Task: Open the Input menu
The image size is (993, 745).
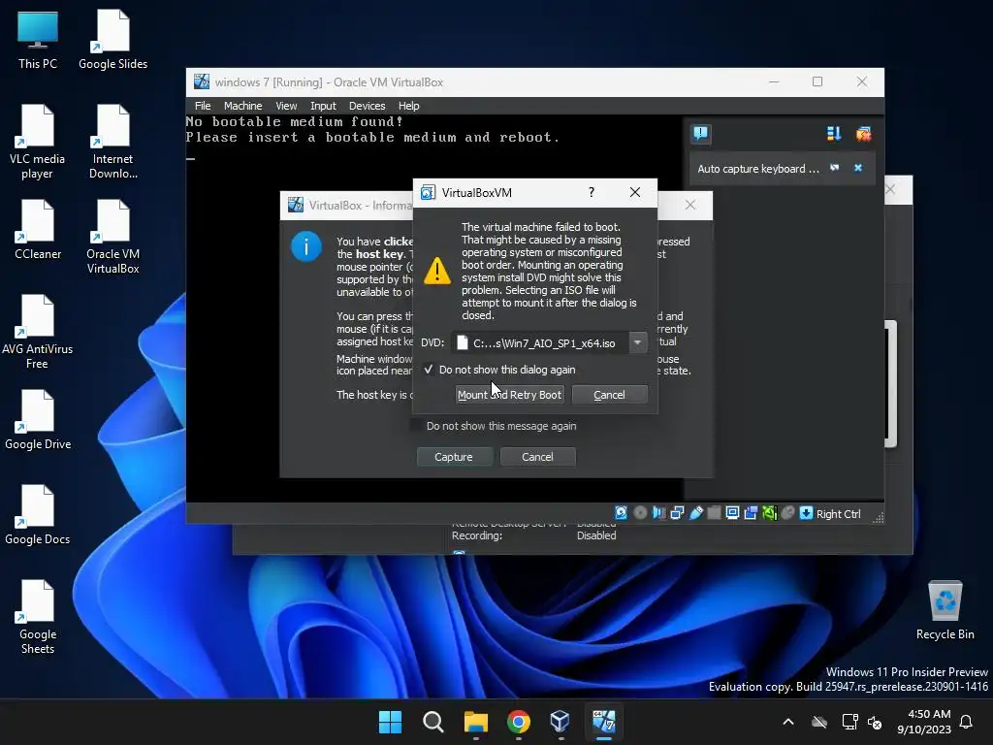Action: pos(323,106)
